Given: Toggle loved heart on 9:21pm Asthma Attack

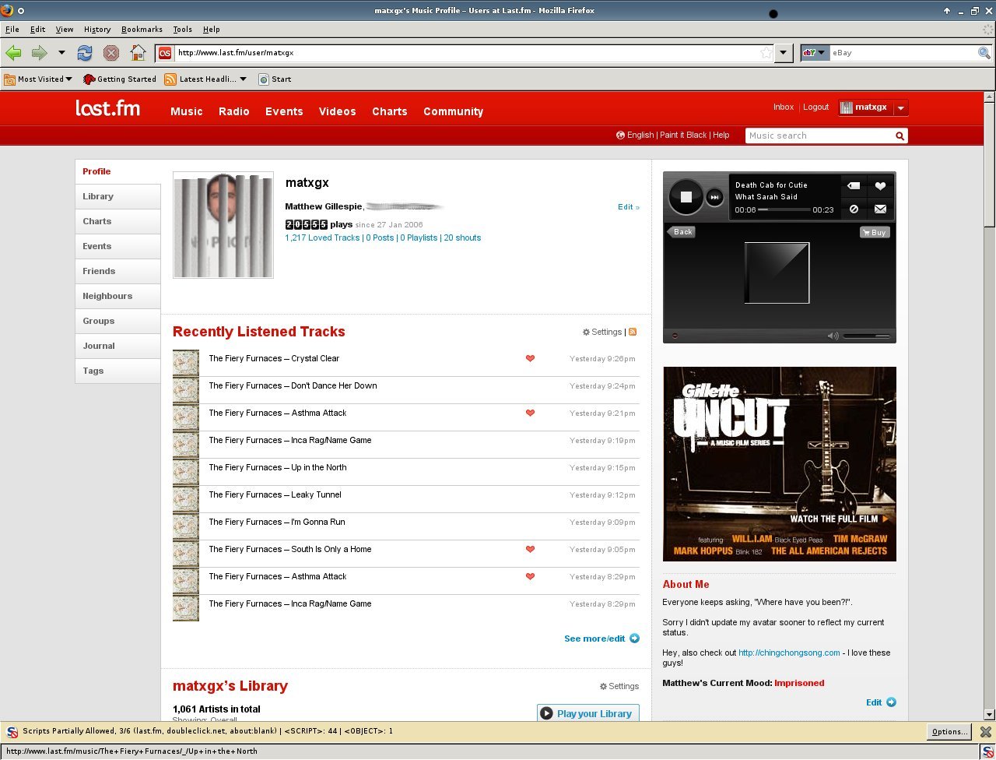Looking at the screenshot, I should 530,413.
